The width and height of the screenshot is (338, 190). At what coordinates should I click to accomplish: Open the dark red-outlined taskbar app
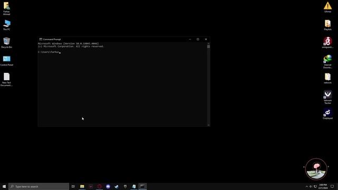[91, 186]
